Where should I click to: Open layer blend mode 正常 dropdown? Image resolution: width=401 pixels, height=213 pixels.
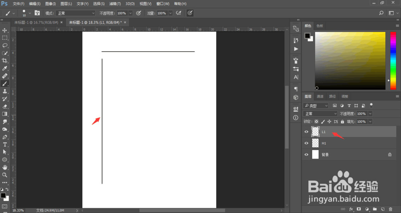320,113
